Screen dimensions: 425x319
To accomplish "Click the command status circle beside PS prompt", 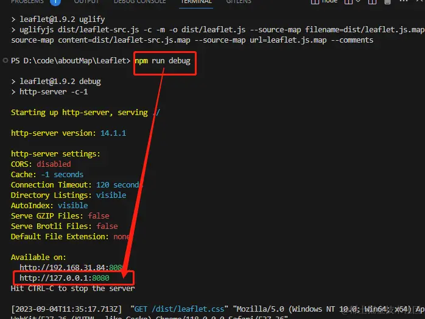I will (x=5, y=60).
